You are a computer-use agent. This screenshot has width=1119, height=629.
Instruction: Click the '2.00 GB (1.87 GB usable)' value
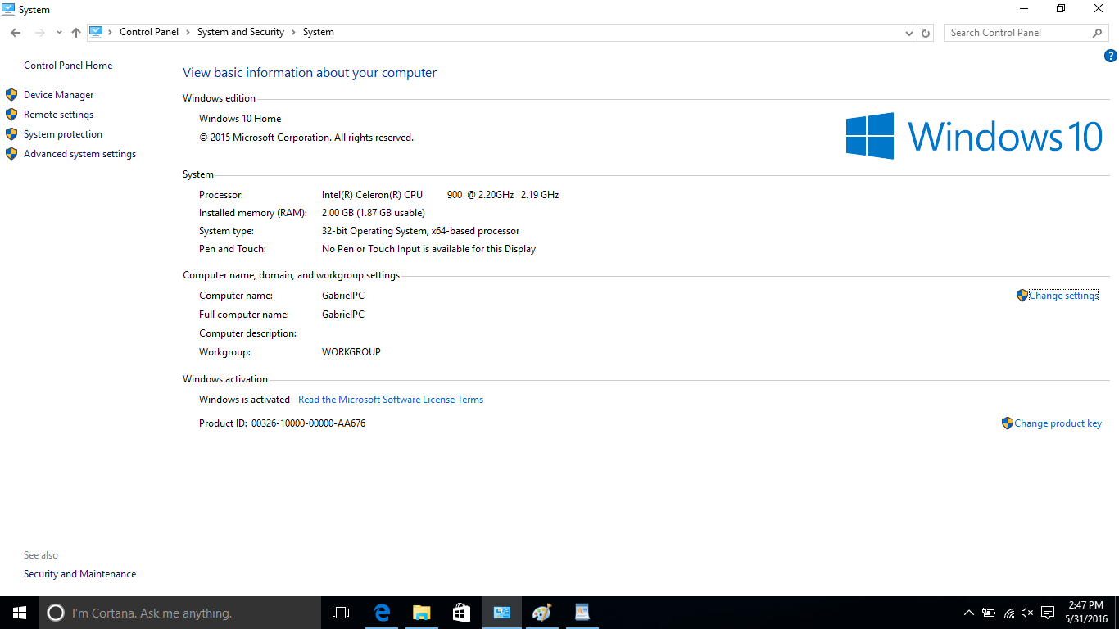point(374,213)
